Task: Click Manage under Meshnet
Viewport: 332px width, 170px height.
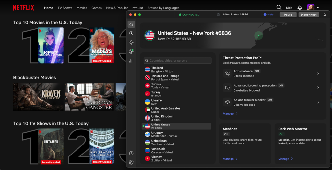Action: [230, 159]
